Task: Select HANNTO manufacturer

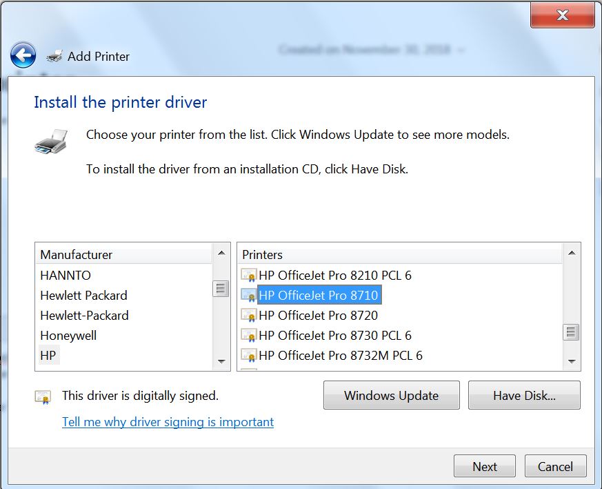Action: pos(66,276)
